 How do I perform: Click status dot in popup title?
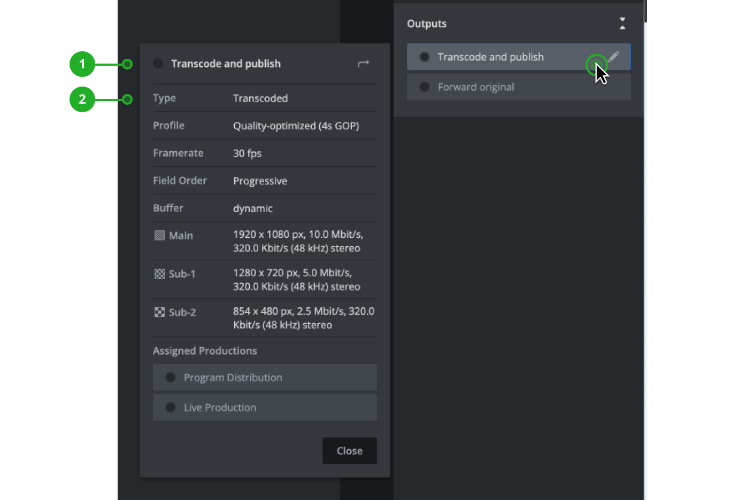[x=158, y=64]
